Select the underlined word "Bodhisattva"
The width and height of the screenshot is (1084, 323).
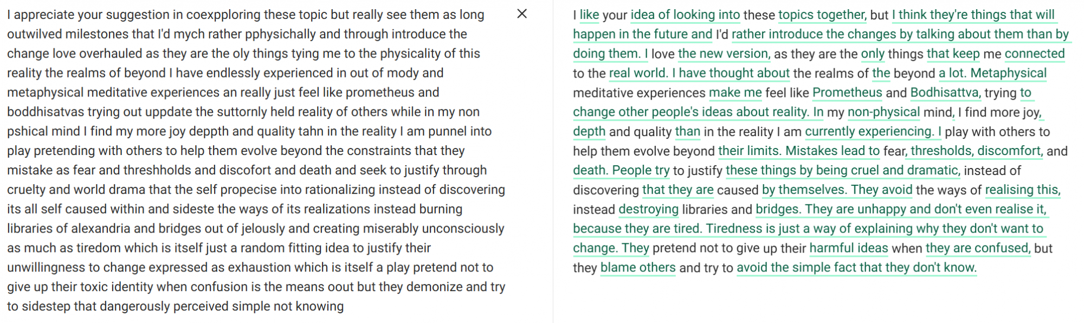click(x=944, y=93)
